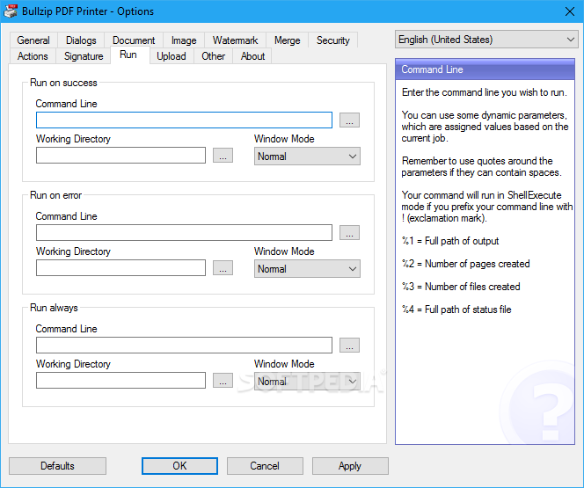584x488 pixels.
Task: Click the Cancel button
Action: (265, 466)
